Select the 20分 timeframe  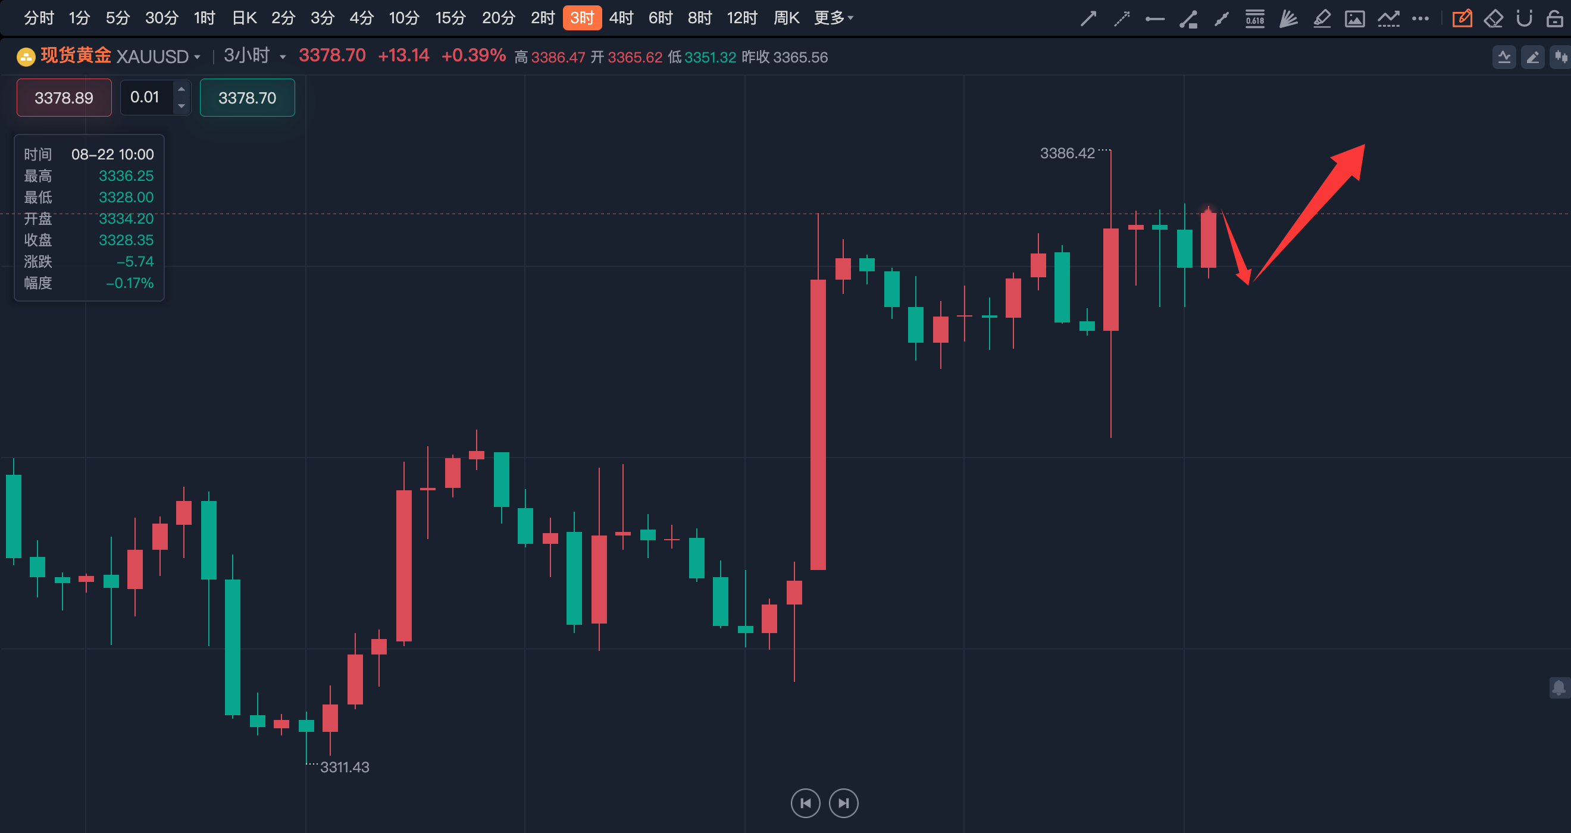pos(498,18)
